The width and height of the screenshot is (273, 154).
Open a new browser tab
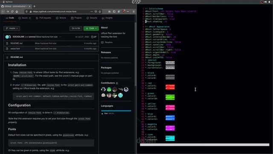(34, 6)
